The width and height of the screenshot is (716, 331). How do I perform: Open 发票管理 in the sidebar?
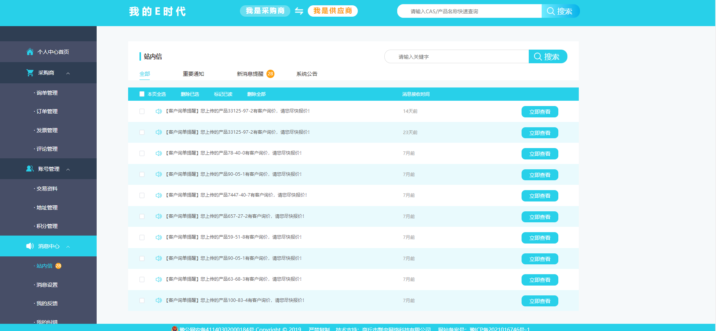pos(47,130)
